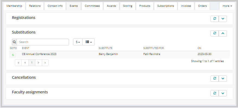Switch to the Membership tab
This screenshot has height=108, width=238.
[x=14, y=6]
